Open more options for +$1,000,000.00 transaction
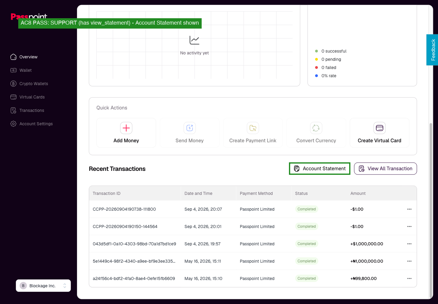Image resolution: width=438 pixels, height=304 pixels. (x=409, y=244)
